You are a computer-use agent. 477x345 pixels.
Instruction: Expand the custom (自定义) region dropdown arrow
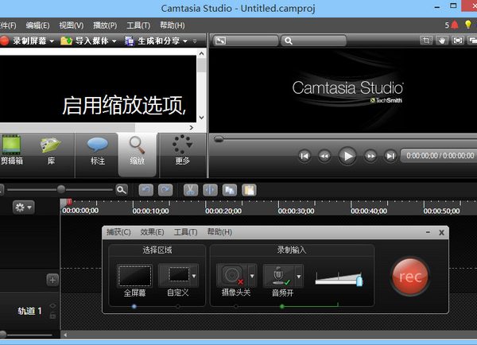[x=194, y=276]
